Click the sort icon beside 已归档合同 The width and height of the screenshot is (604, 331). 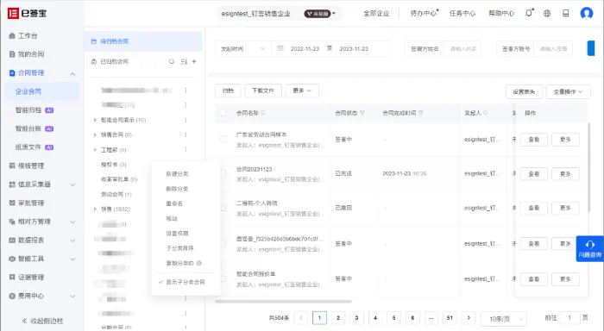point(184,61)
